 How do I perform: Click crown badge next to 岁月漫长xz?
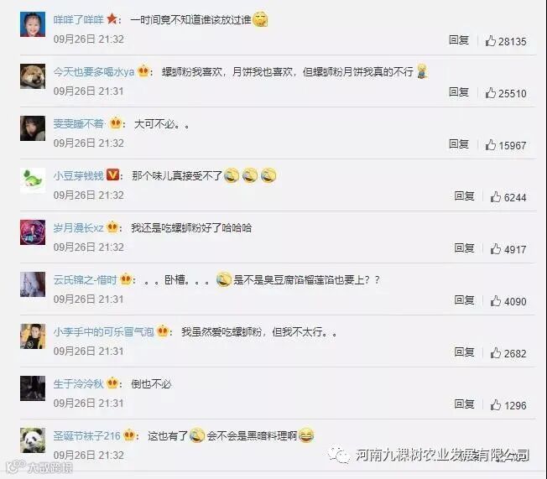(x=112, y=227)
